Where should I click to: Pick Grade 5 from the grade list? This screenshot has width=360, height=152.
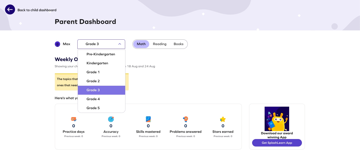[93, 108]
